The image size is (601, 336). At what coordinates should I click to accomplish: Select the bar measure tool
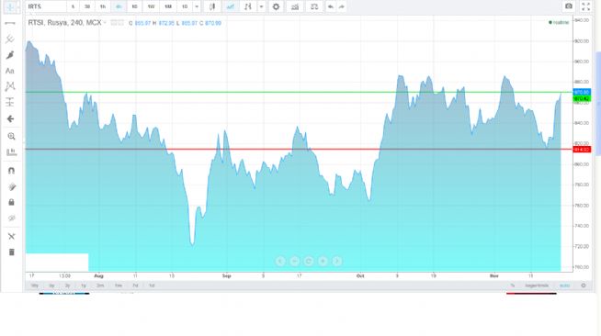[x=12, y=151]
